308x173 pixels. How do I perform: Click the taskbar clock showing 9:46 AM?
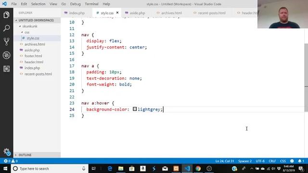289,169
